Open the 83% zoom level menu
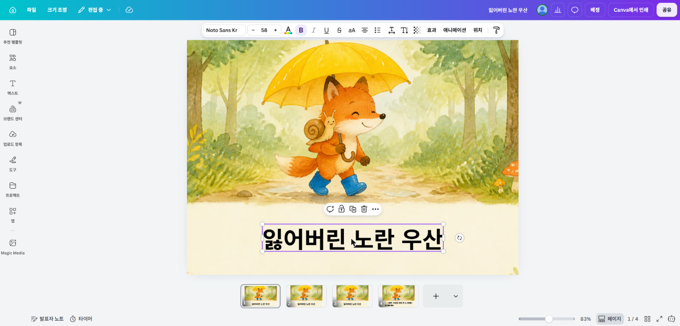680x326 pixels. pos(585,319)
